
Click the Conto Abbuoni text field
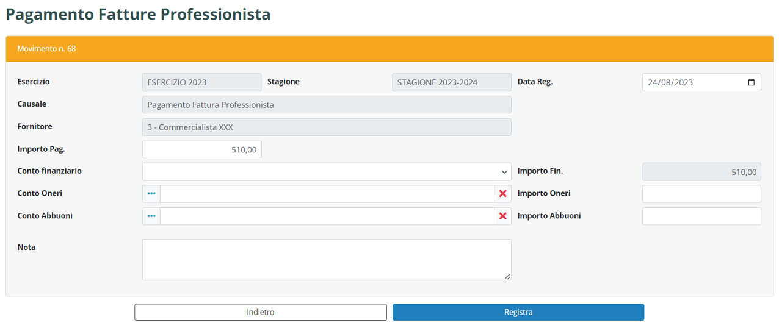coord(327,216)
